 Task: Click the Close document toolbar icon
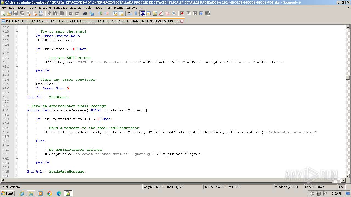click(28, 13)
